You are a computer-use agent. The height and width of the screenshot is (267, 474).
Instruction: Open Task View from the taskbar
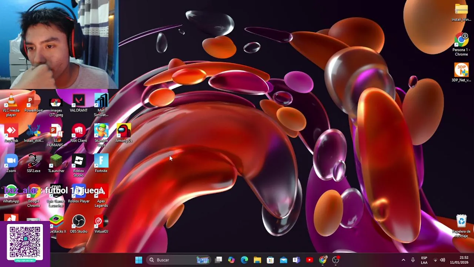coord(218,260)
